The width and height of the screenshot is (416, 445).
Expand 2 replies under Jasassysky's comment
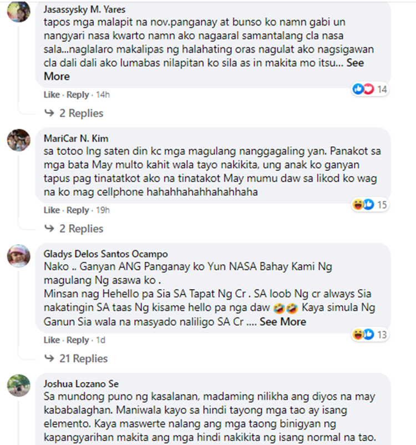[x=74, y=113]
